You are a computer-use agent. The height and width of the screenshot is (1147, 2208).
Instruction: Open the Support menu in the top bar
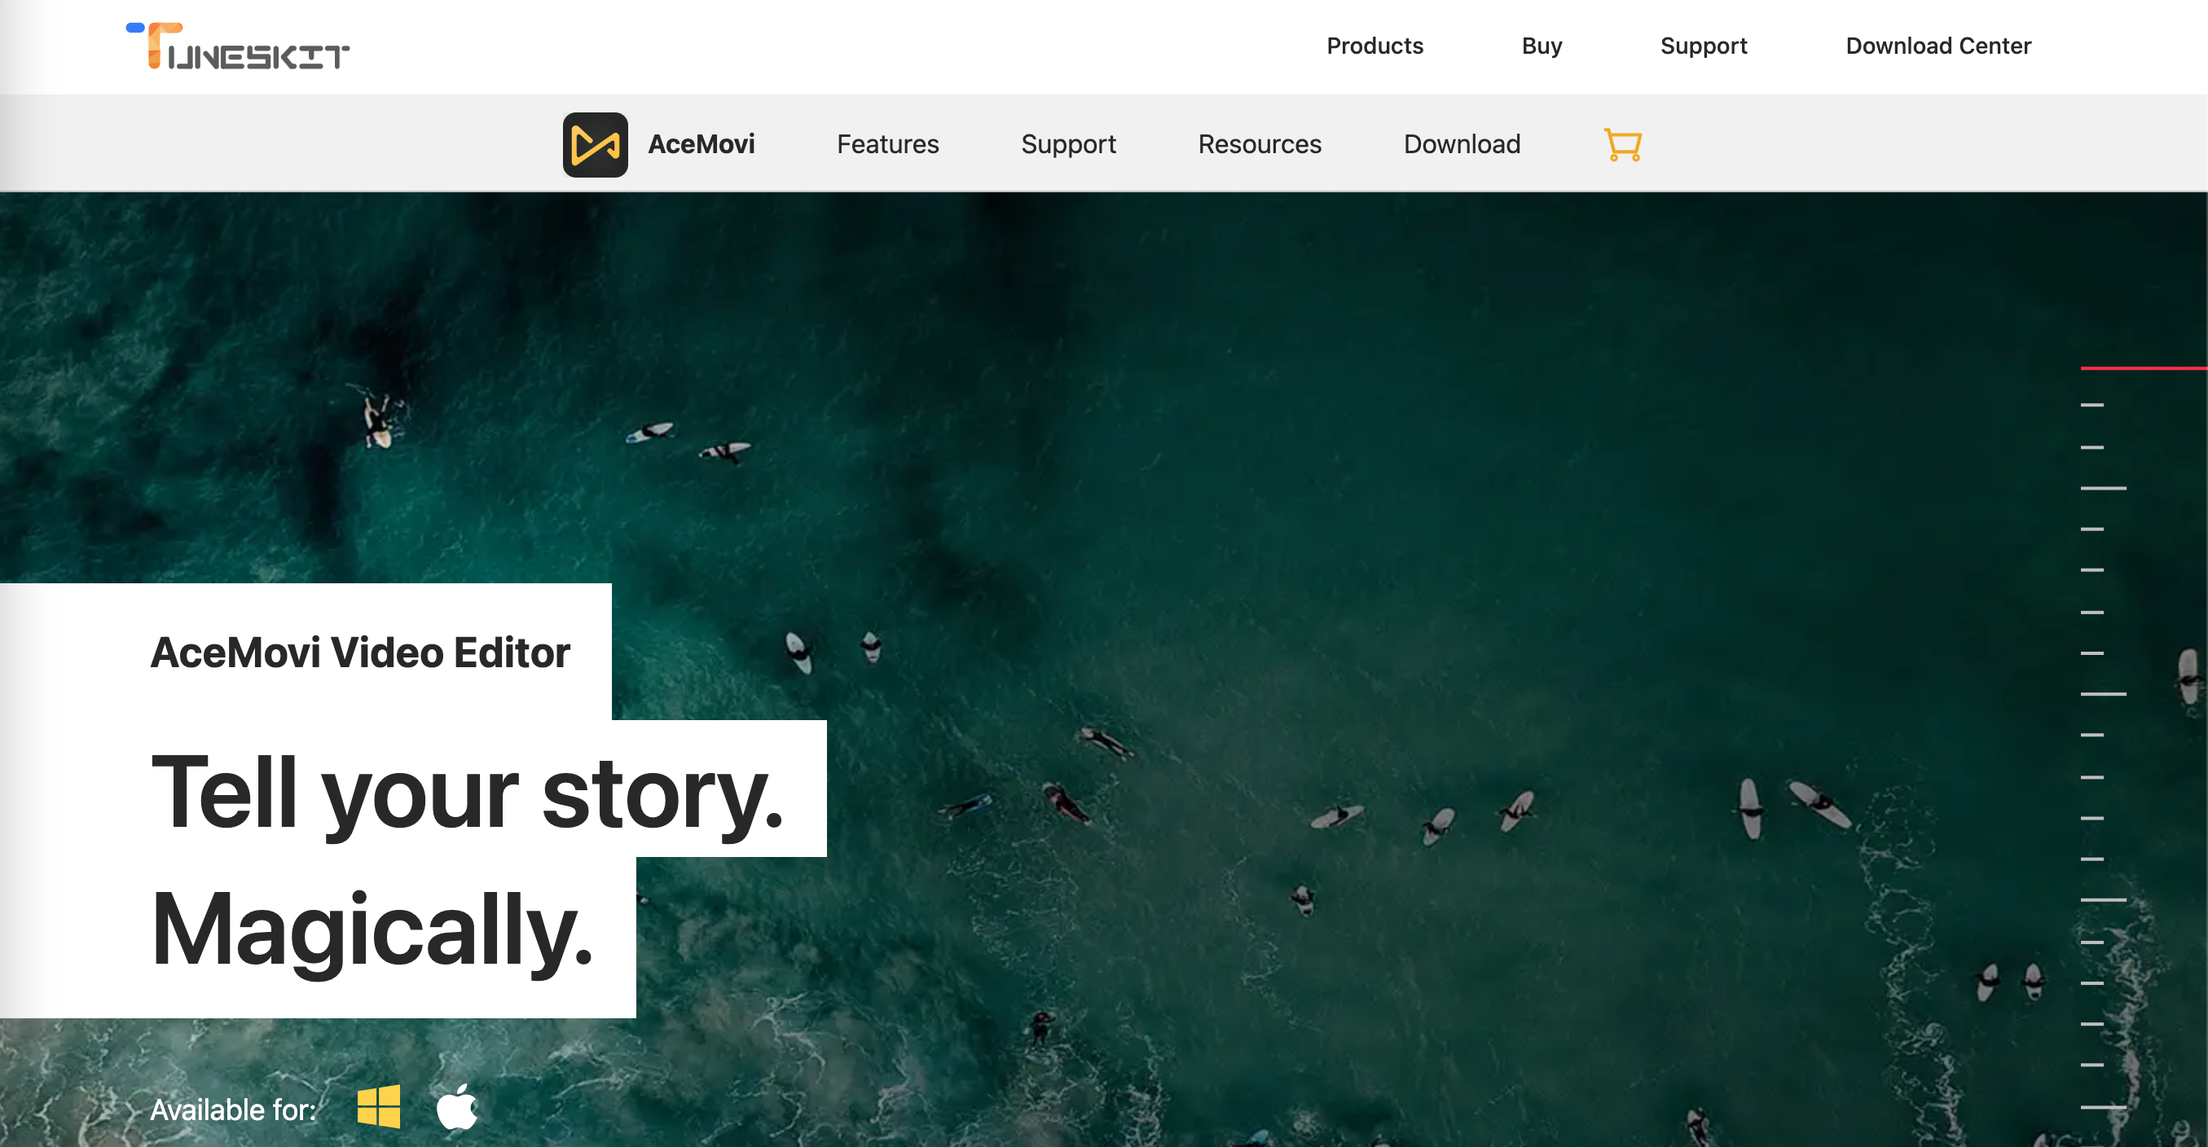coord(1704,46)
